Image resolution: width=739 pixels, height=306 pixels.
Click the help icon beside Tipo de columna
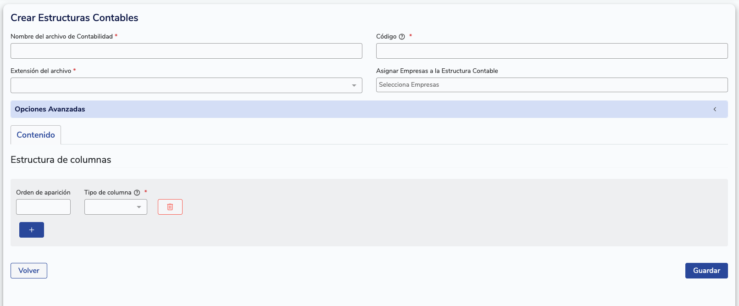click(x=137, y=193)
